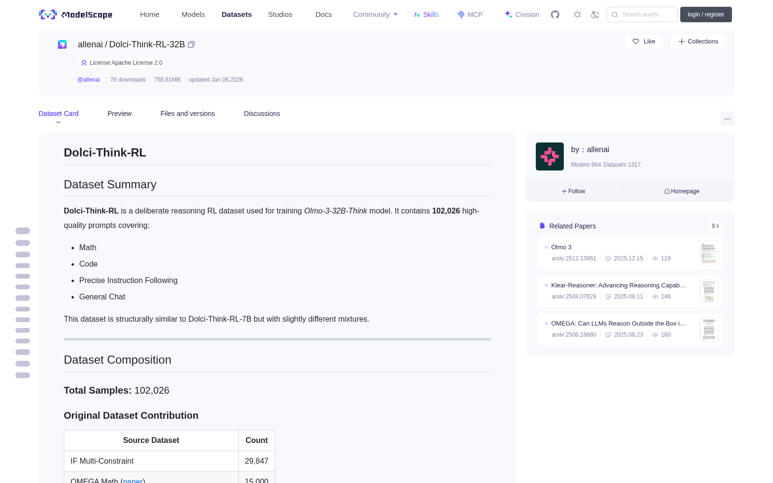The width and height of the screenshot is (773, 483).
Task: Focus the Search anything input field
Action: pos(642,14)
